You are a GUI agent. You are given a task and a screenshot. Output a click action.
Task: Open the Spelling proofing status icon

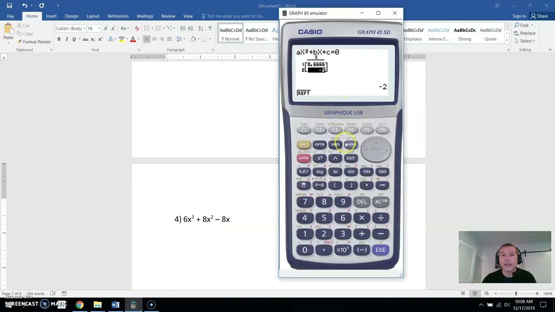click(52, 293)
